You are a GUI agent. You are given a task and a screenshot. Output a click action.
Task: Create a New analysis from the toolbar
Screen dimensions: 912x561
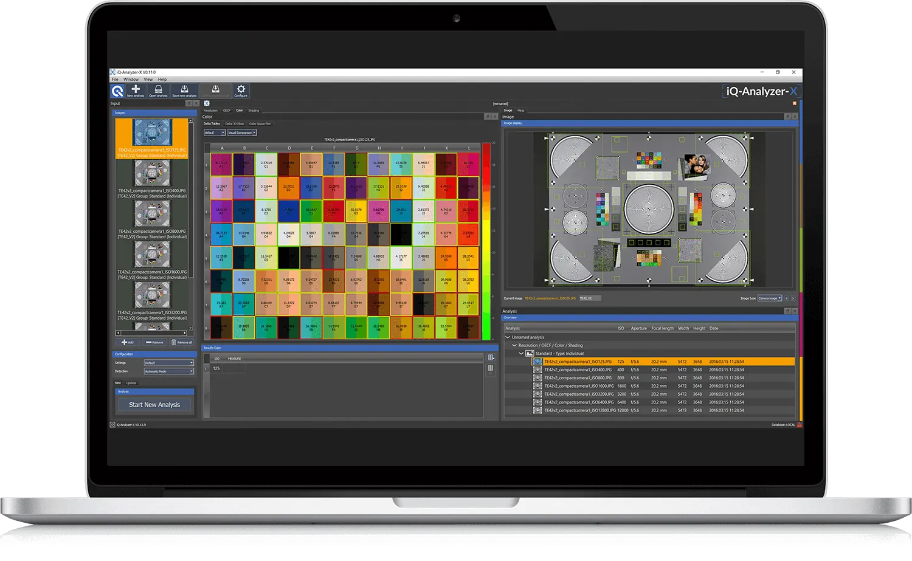136,91
